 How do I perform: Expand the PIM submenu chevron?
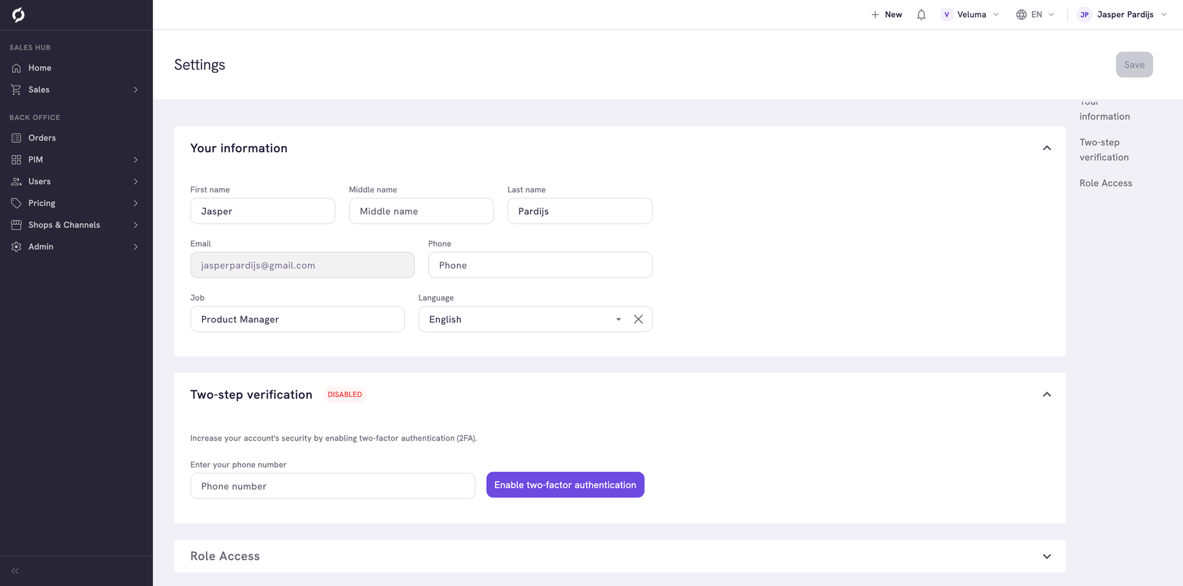click(x=136, y=160)
